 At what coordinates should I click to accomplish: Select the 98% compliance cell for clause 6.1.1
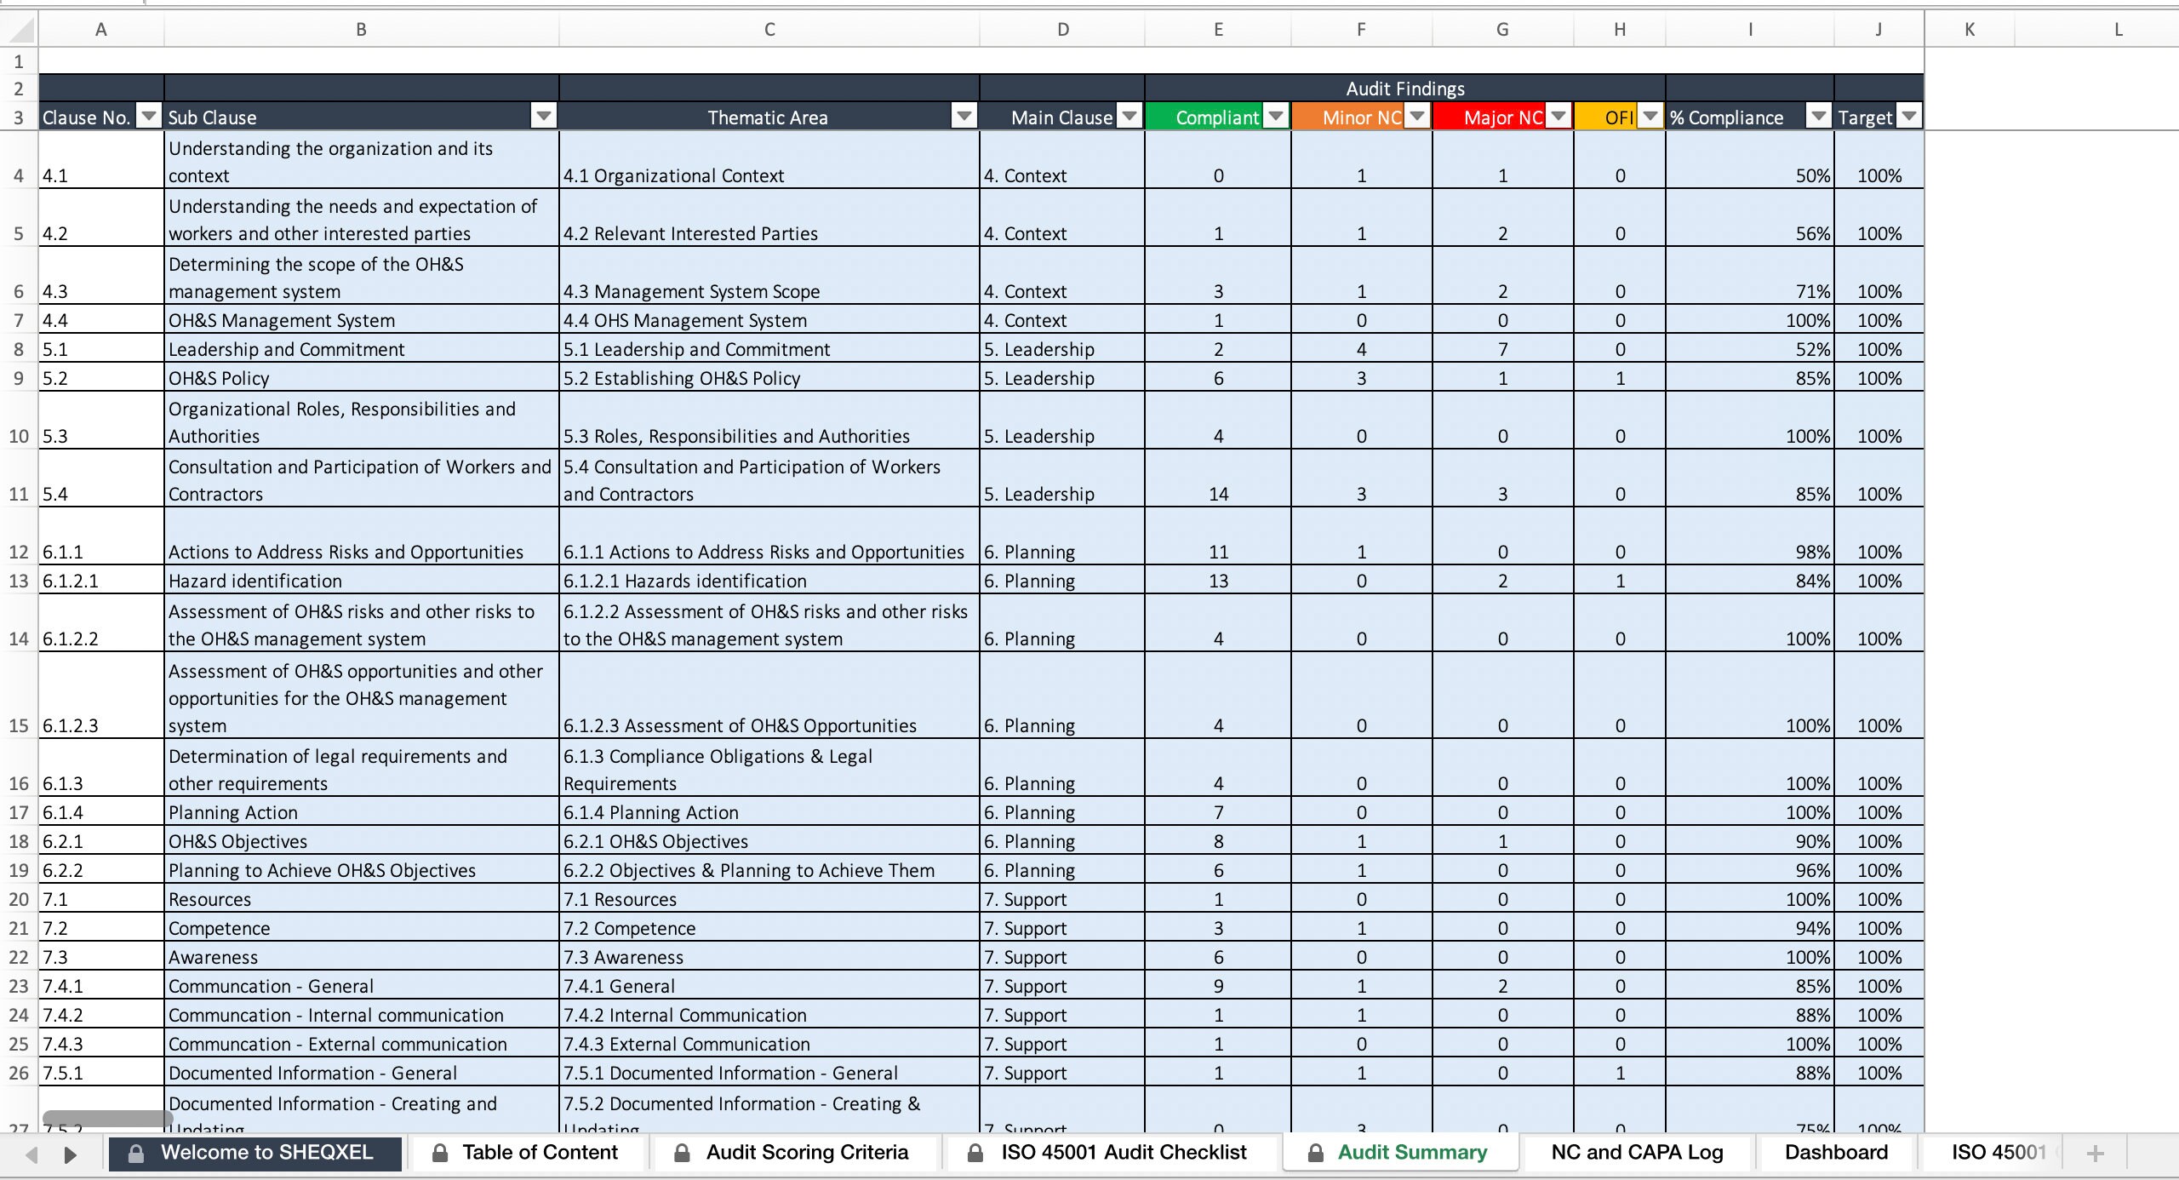[x=1750, y=536]
